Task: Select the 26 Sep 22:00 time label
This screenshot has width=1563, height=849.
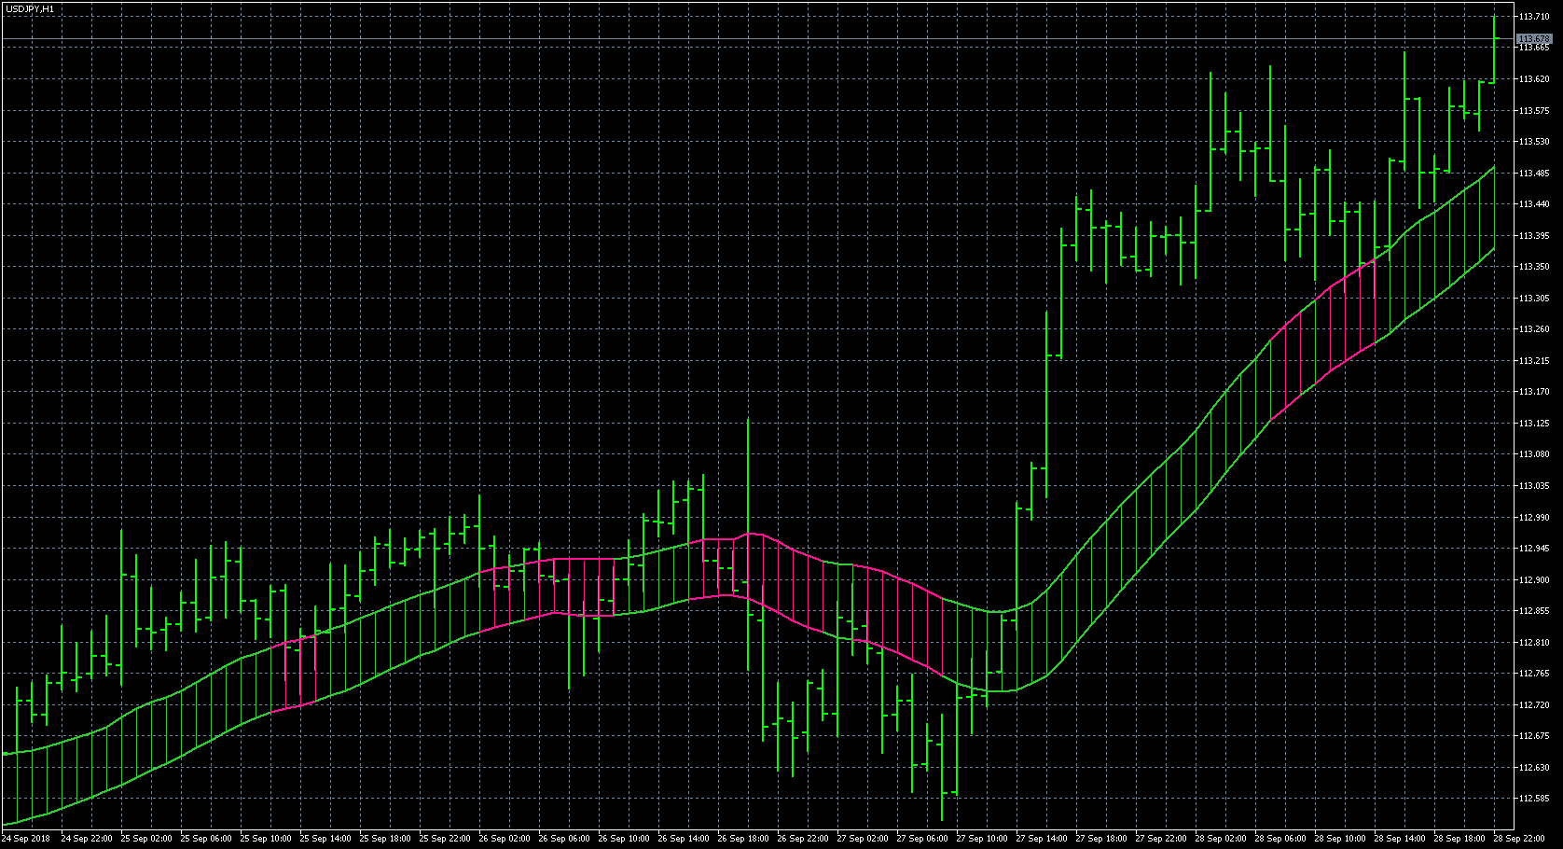Action: coord(803,839)
